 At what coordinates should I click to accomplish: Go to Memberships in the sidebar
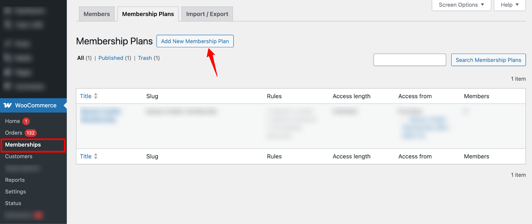[x=23, y=145]
